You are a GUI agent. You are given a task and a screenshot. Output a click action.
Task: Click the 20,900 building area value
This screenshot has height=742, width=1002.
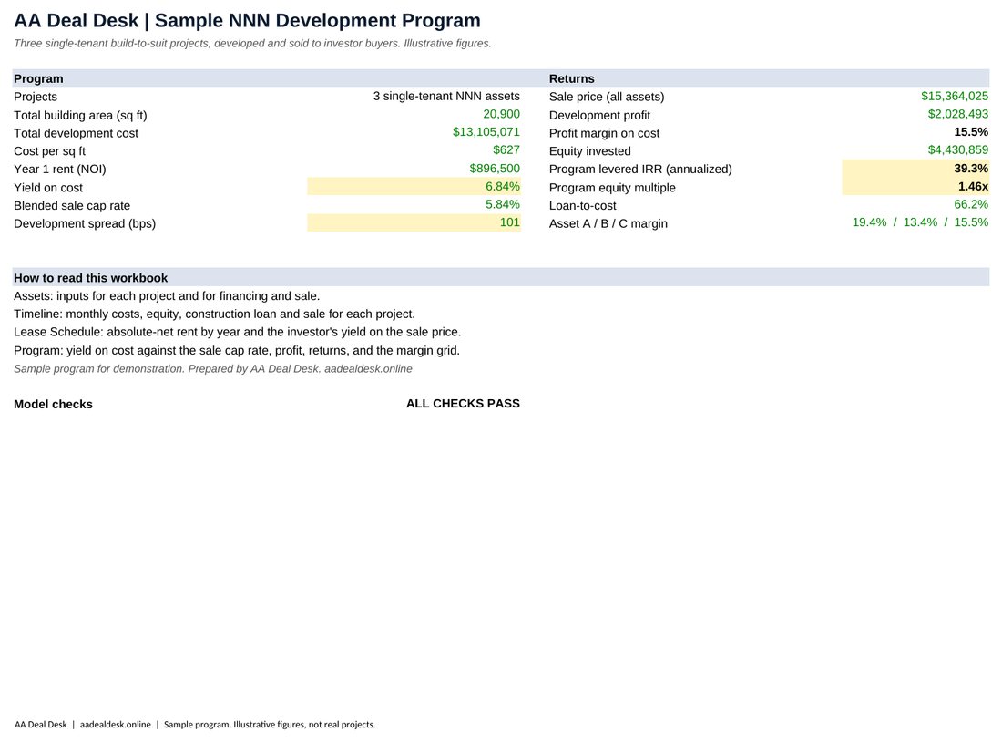pos(501,114)
